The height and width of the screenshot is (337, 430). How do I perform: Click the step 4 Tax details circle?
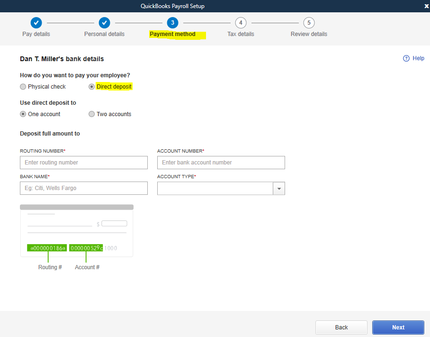tap(241, 23)
